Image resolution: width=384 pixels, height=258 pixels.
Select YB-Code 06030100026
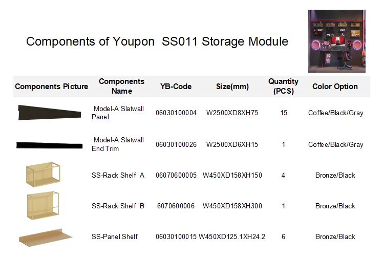[176, 145]
